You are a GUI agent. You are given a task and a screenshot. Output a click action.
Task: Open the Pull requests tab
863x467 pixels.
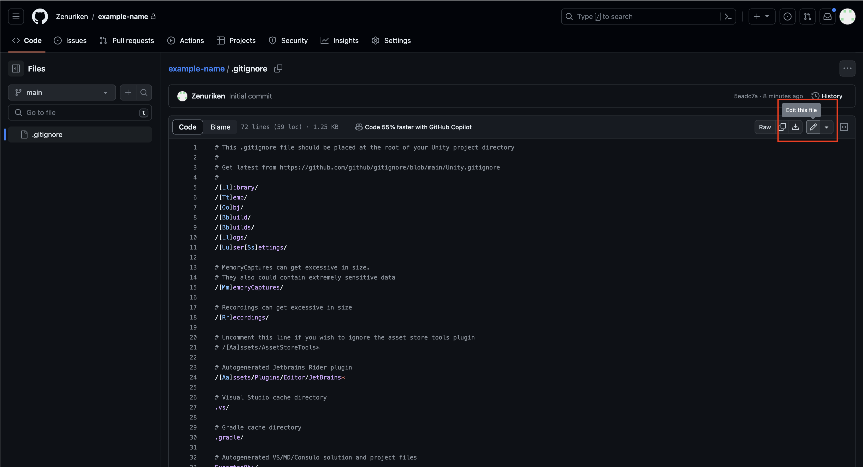pyautogui.click(x=127, y=40)
